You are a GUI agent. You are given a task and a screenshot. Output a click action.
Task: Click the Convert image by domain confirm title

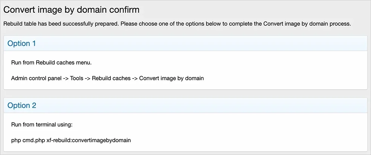click(x=71, y=10)
